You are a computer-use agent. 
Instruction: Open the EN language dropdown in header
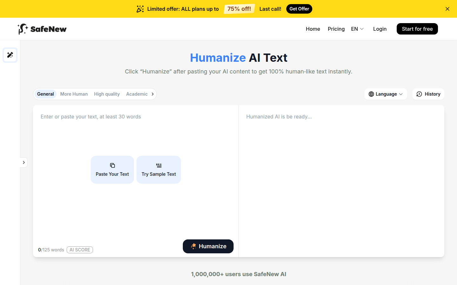(357, 29)
